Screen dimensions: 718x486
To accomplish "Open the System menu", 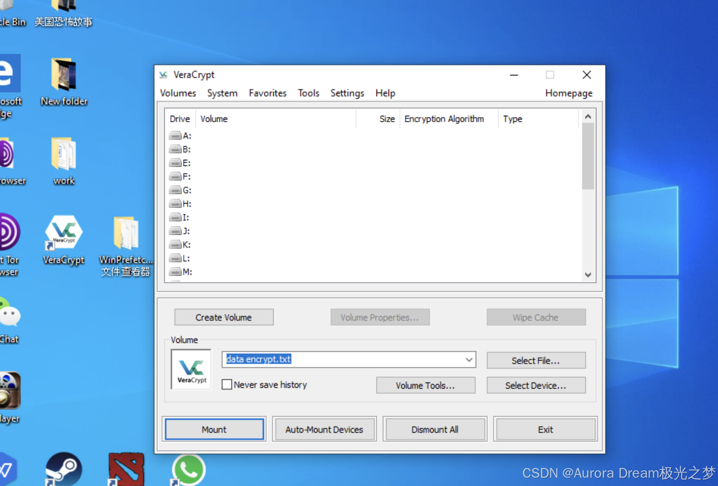I will point(222,93).
